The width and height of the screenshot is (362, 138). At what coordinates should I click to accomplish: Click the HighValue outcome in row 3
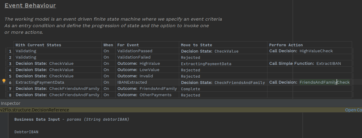pos(149,64)
